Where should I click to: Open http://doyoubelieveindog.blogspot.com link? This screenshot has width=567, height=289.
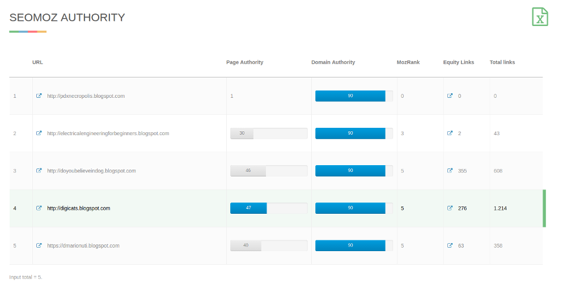[x=91, y=171]
